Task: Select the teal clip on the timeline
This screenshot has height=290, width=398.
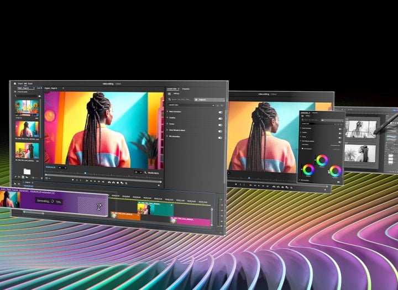Action: click(x=155, y=209)
